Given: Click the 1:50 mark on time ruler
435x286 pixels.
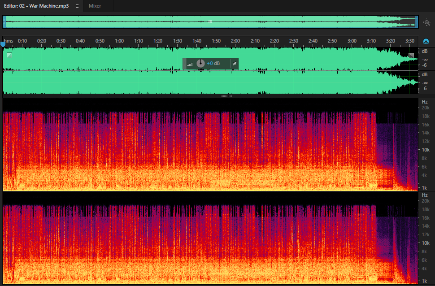Looking at the screenshot, I should pyautogui.click(x=216, y=41).
